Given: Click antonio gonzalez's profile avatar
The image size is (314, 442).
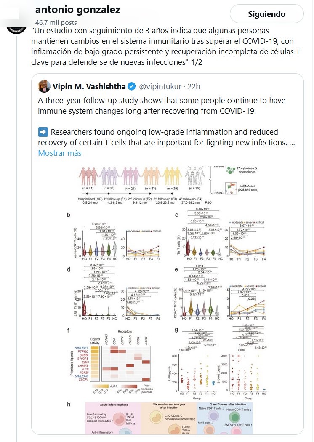Looking at the screenshot, I should coord(13,28).
